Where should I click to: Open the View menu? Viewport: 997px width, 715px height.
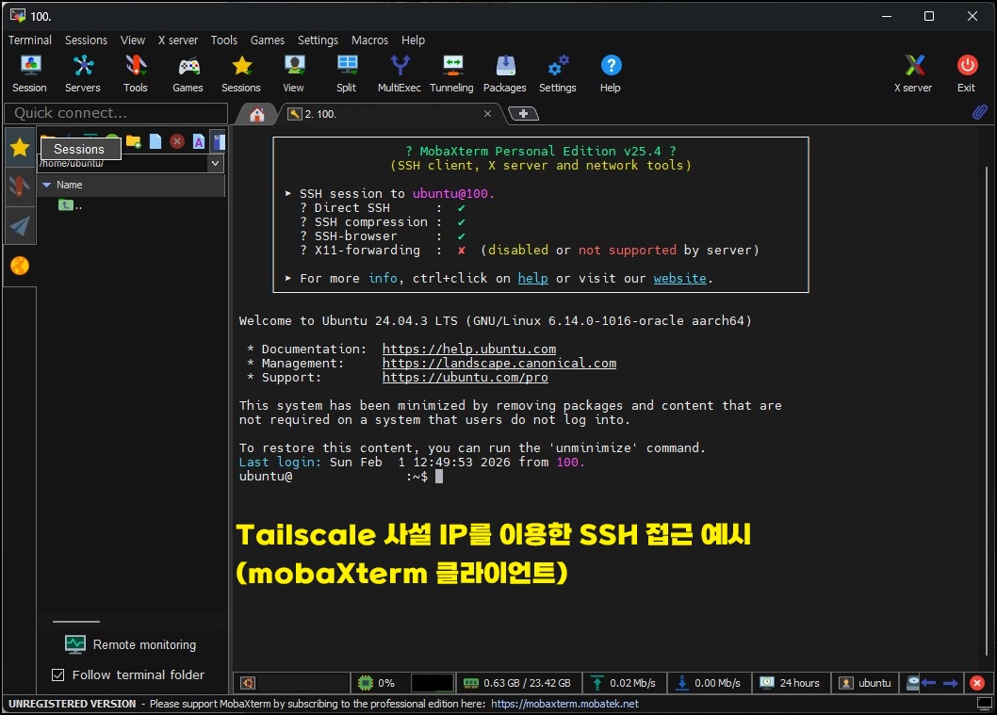coord(133,41)
